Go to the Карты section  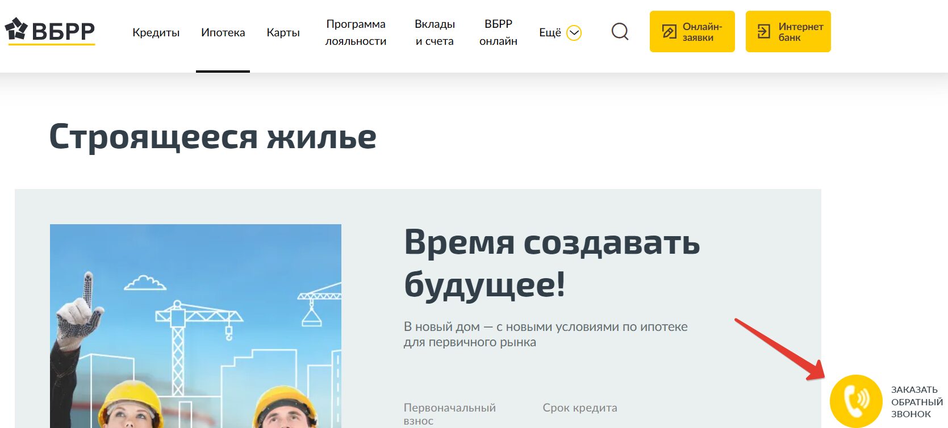[x=283, y=33]
